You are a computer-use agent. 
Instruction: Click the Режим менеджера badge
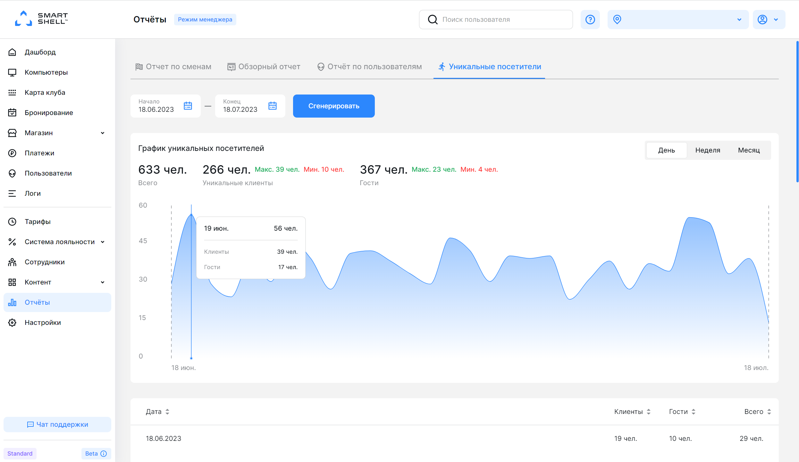click(x=205, y=20)
